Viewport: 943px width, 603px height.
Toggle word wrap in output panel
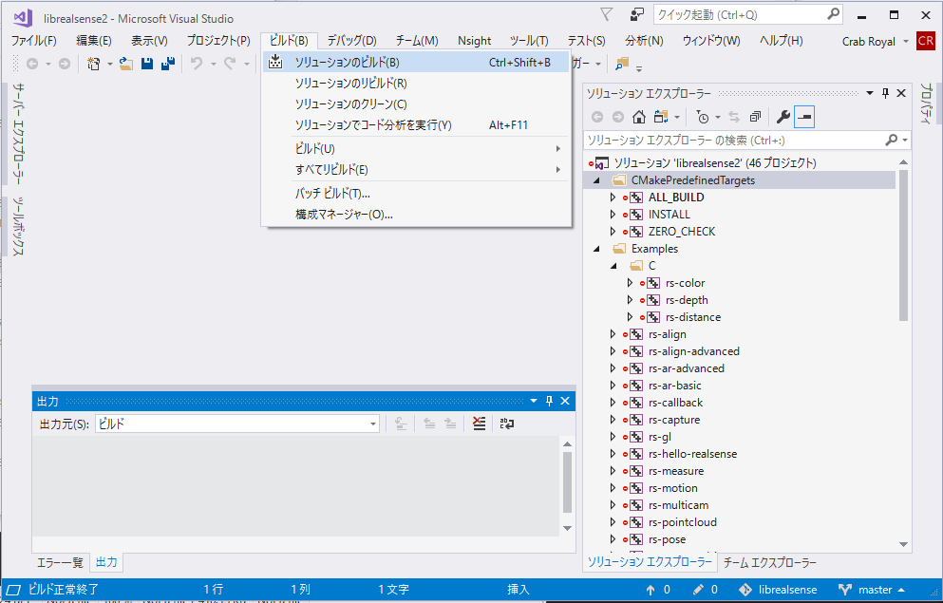click(x=507, y=424)
